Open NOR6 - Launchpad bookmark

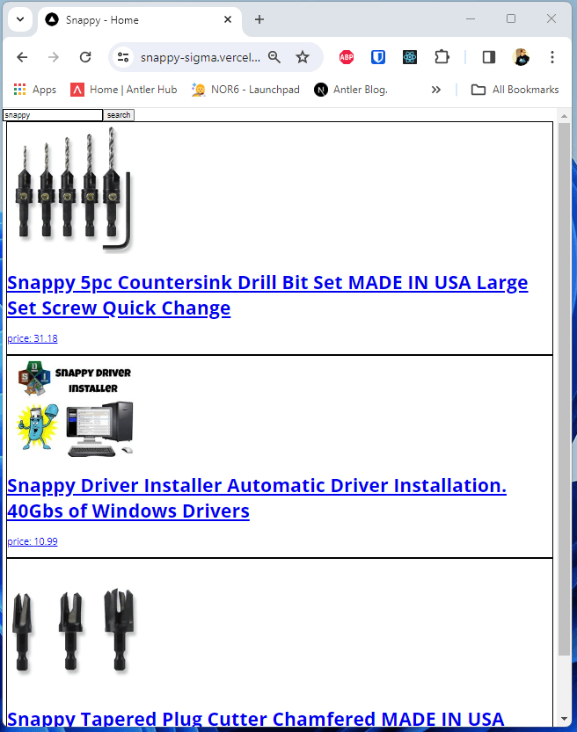(x=245, y=90)
